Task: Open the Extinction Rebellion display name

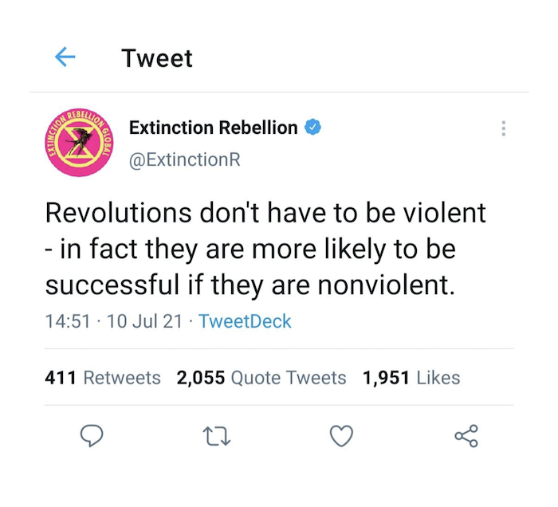Action: pos(213,128)
